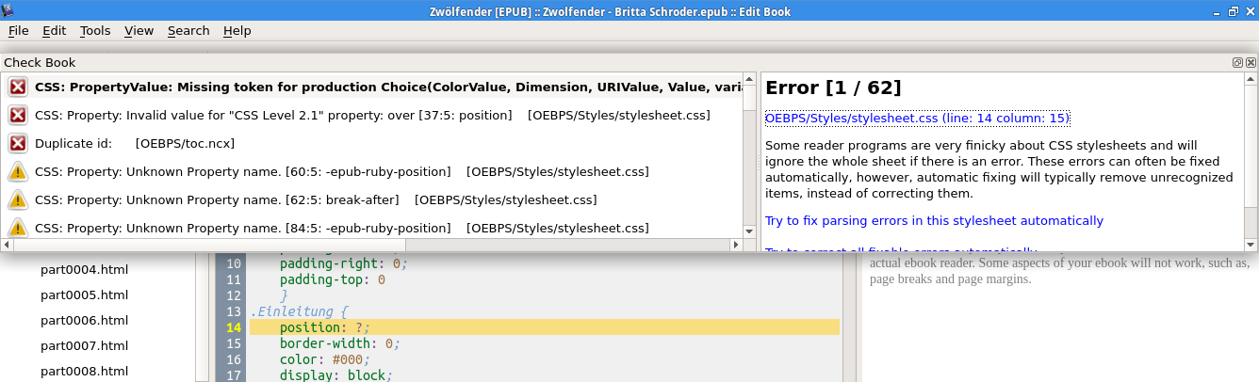The height and width of the screenshot is (382, 1259).
Task: Click the error details scroll up arrow
Action: pyautogui.click(x=1251, y=80)
